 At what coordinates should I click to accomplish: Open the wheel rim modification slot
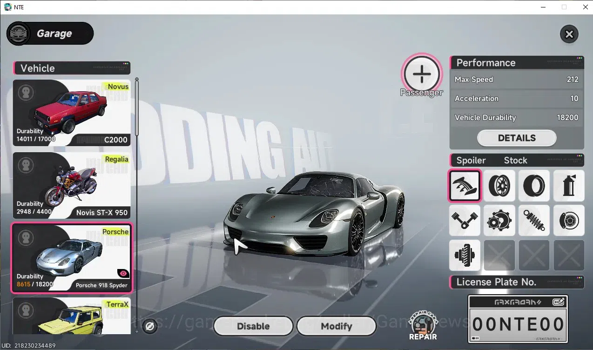point(499,185)
